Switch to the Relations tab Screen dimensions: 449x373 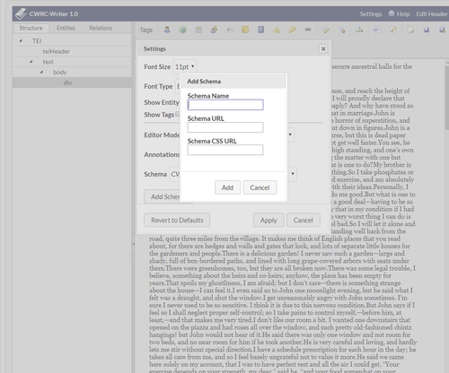click(101, 28)
